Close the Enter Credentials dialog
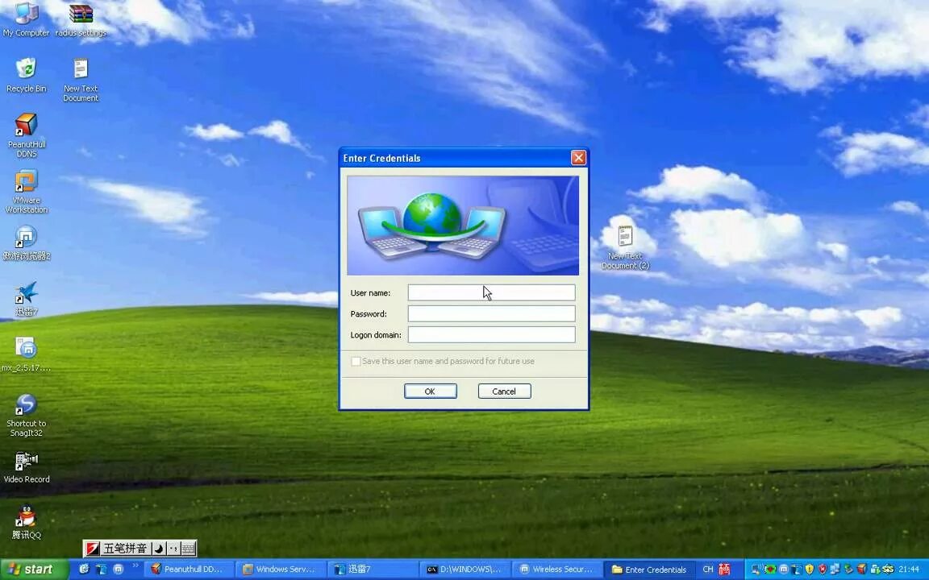Image resolution: width=929 pixels, height=580 pixels. [578, 157]
